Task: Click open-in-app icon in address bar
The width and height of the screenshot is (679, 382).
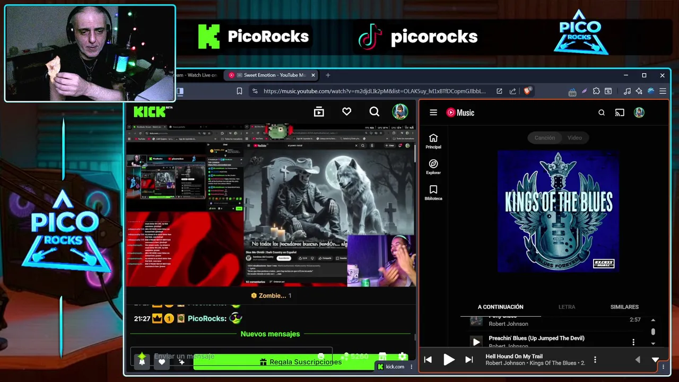Action: coord(499,91)
